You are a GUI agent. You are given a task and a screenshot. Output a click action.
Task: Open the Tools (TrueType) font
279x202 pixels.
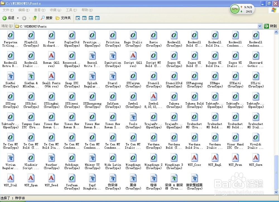(x=133, y=117)
